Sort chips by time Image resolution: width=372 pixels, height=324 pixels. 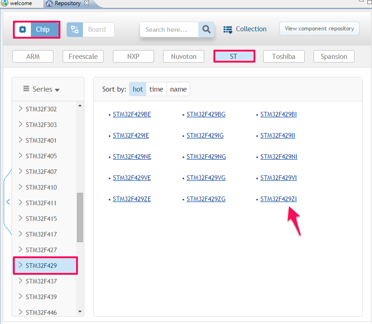pos(156,89)
